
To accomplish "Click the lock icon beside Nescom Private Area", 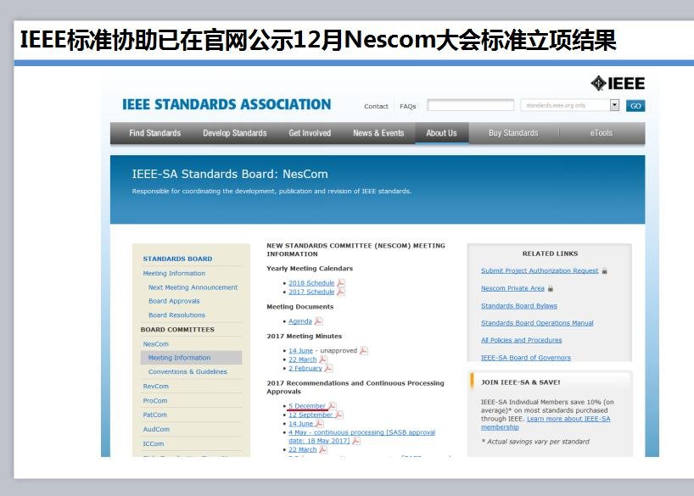I will pyautogui.click(x=551, y=288).
